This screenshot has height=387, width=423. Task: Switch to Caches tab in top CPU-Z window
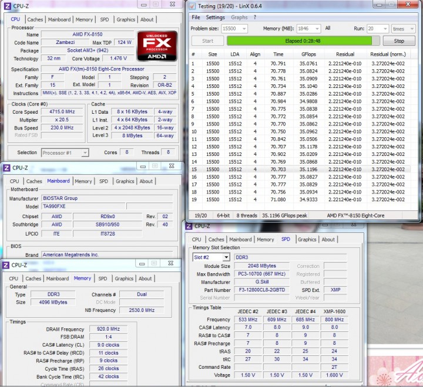tap(35, 19)
